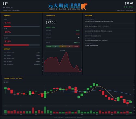Click the progress bar under -8.33%
The height and width of the screenshot is (119, 136).
(x=22, y=45)
